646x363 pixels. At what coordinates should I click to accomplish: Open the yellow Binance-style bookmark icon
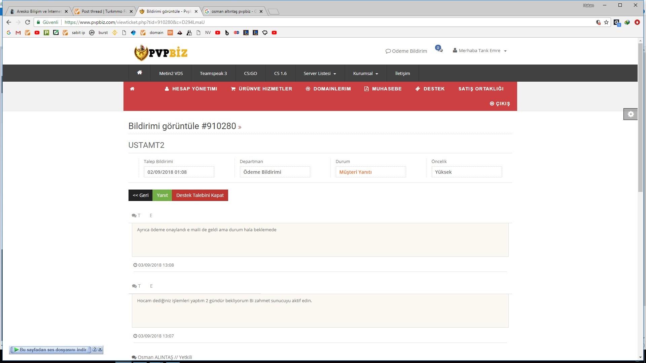tap(115, 33)
